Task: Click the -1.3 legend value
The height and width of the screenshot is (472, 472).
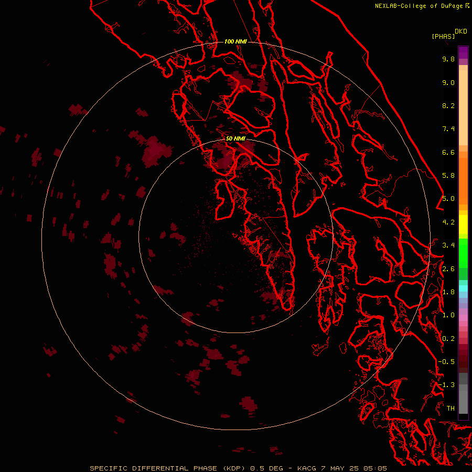Action: (446, 385)
